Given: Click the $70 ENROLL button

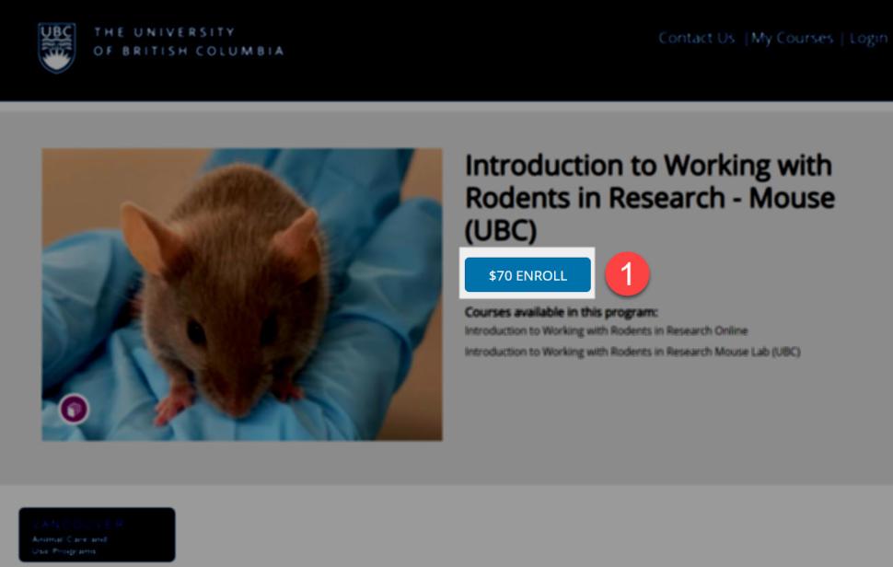Looking at the screenshot, I should tap(527, 274).
